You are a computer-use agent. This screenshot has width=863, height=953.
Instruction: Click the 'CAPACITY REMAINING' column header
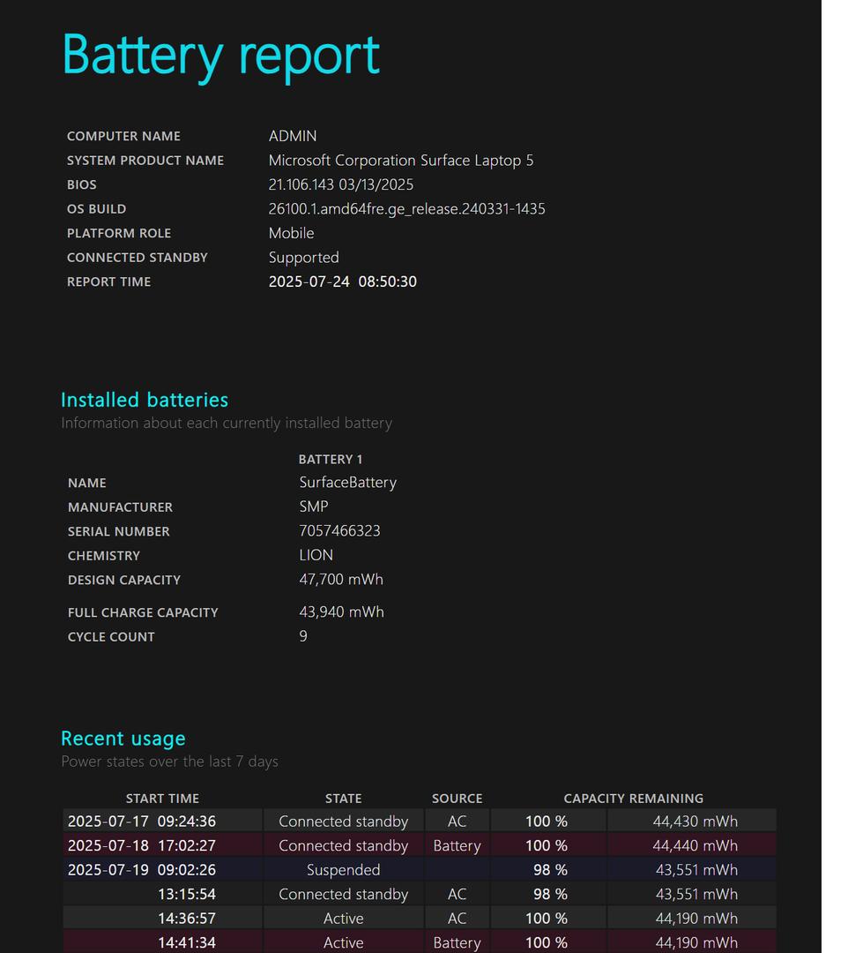click(x=634, y=799)
